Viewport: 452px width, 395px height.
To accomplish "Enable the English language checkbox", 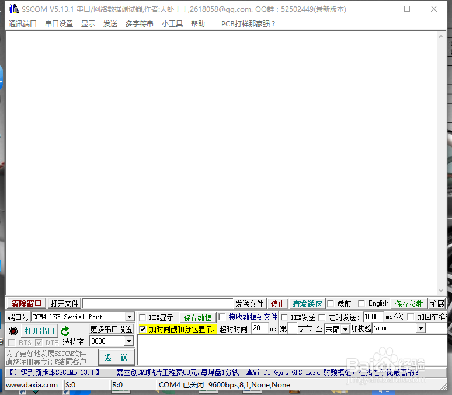I will [x=361, y=303].
